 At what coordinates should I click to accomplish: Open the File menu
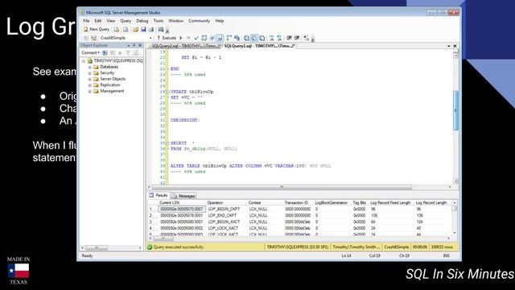(86, 21)
